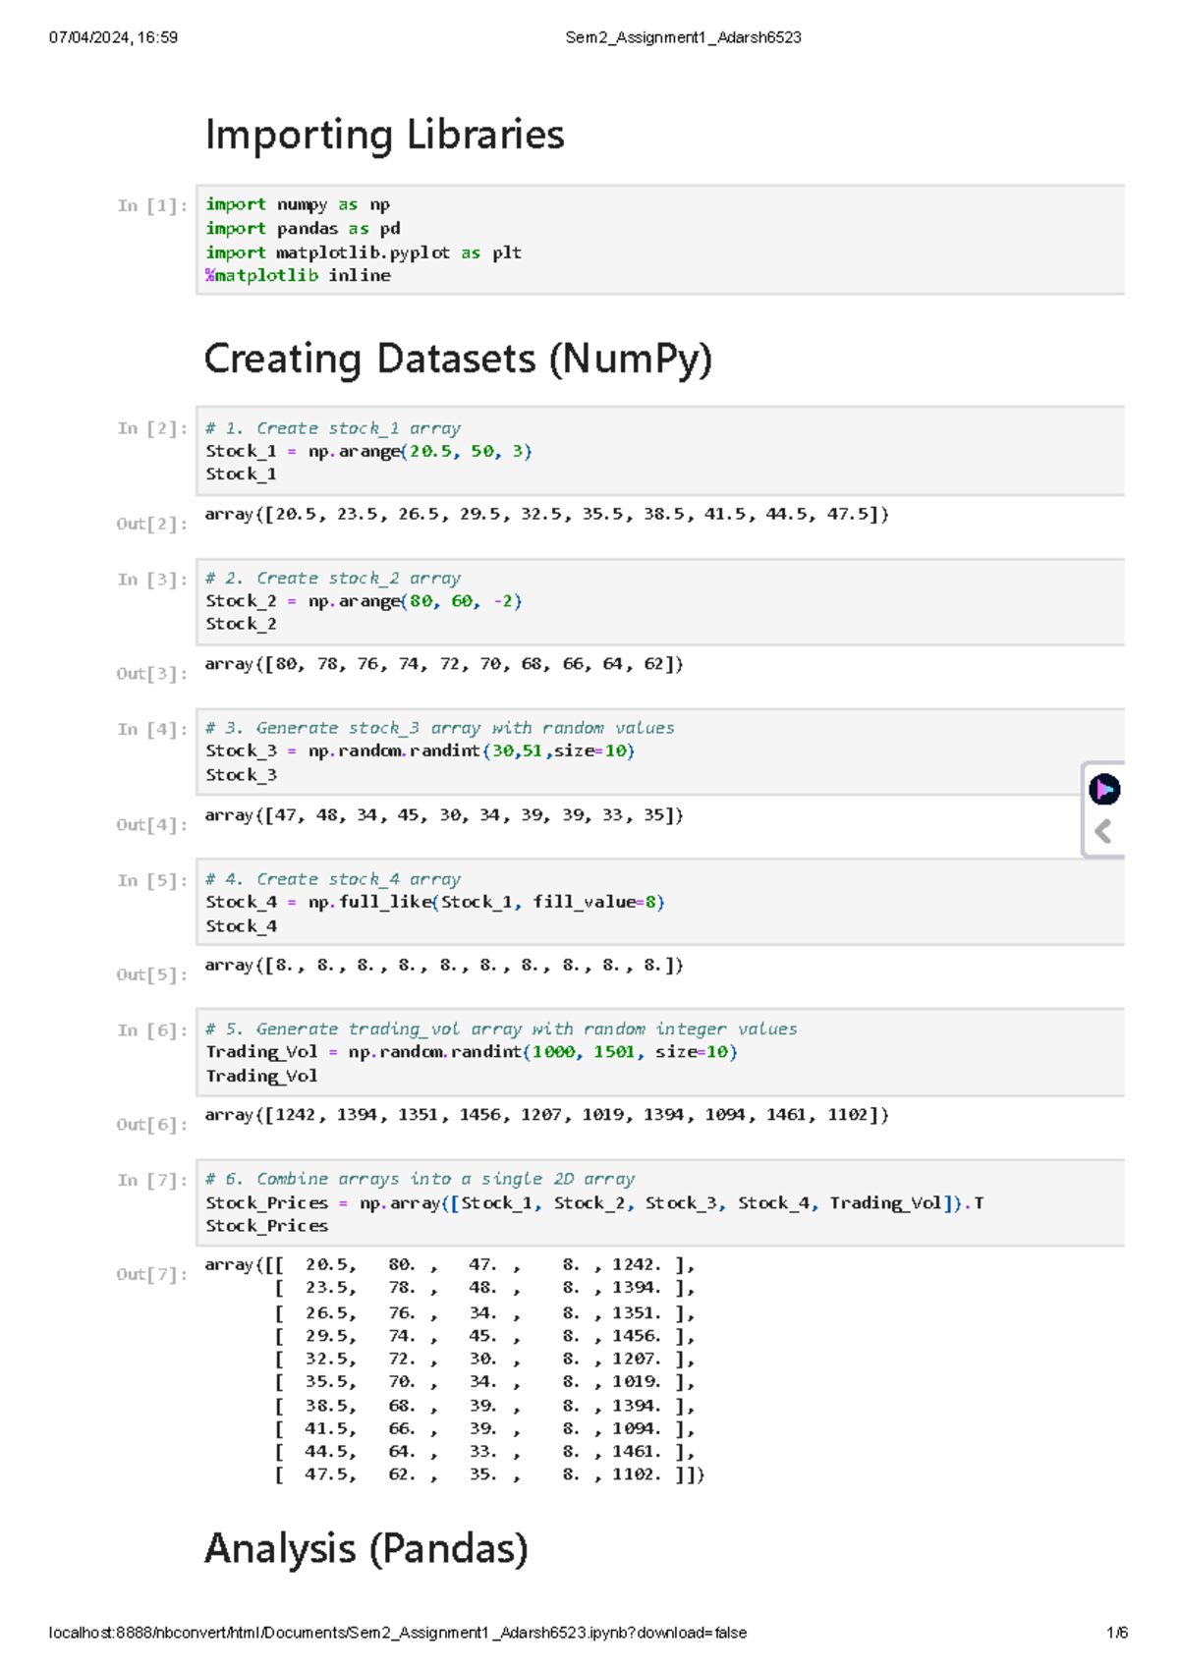Click the 2D array row ending 1456.
The height and width of the screenshot is (1668, 1179).
click(x=485, y=1336)
